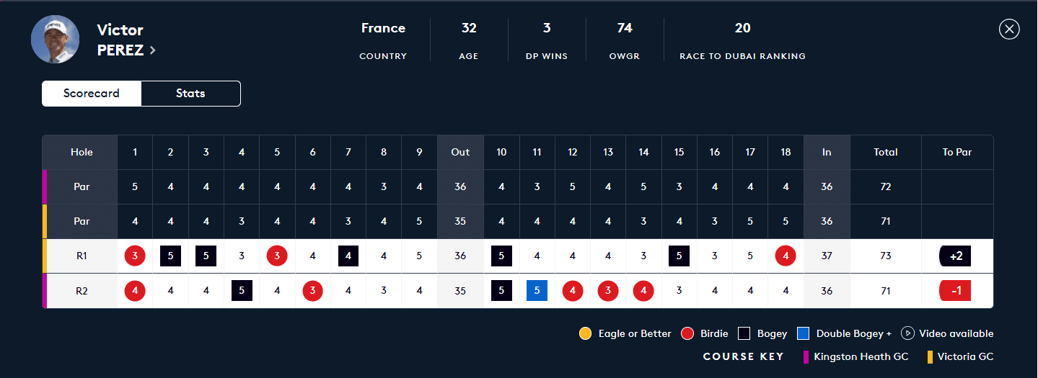
Task: Click the Race to Dubai Ranking label
Action: pos(742,56)
